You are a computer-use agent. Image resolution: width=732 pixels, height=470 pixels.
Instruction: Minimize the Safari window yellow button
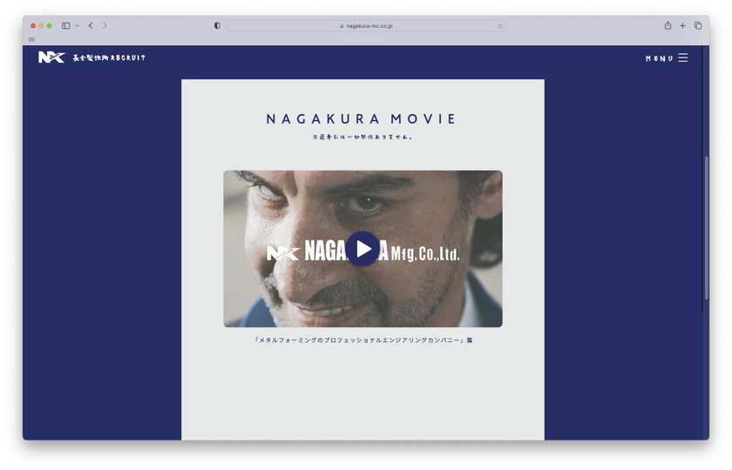coord(41,25)
